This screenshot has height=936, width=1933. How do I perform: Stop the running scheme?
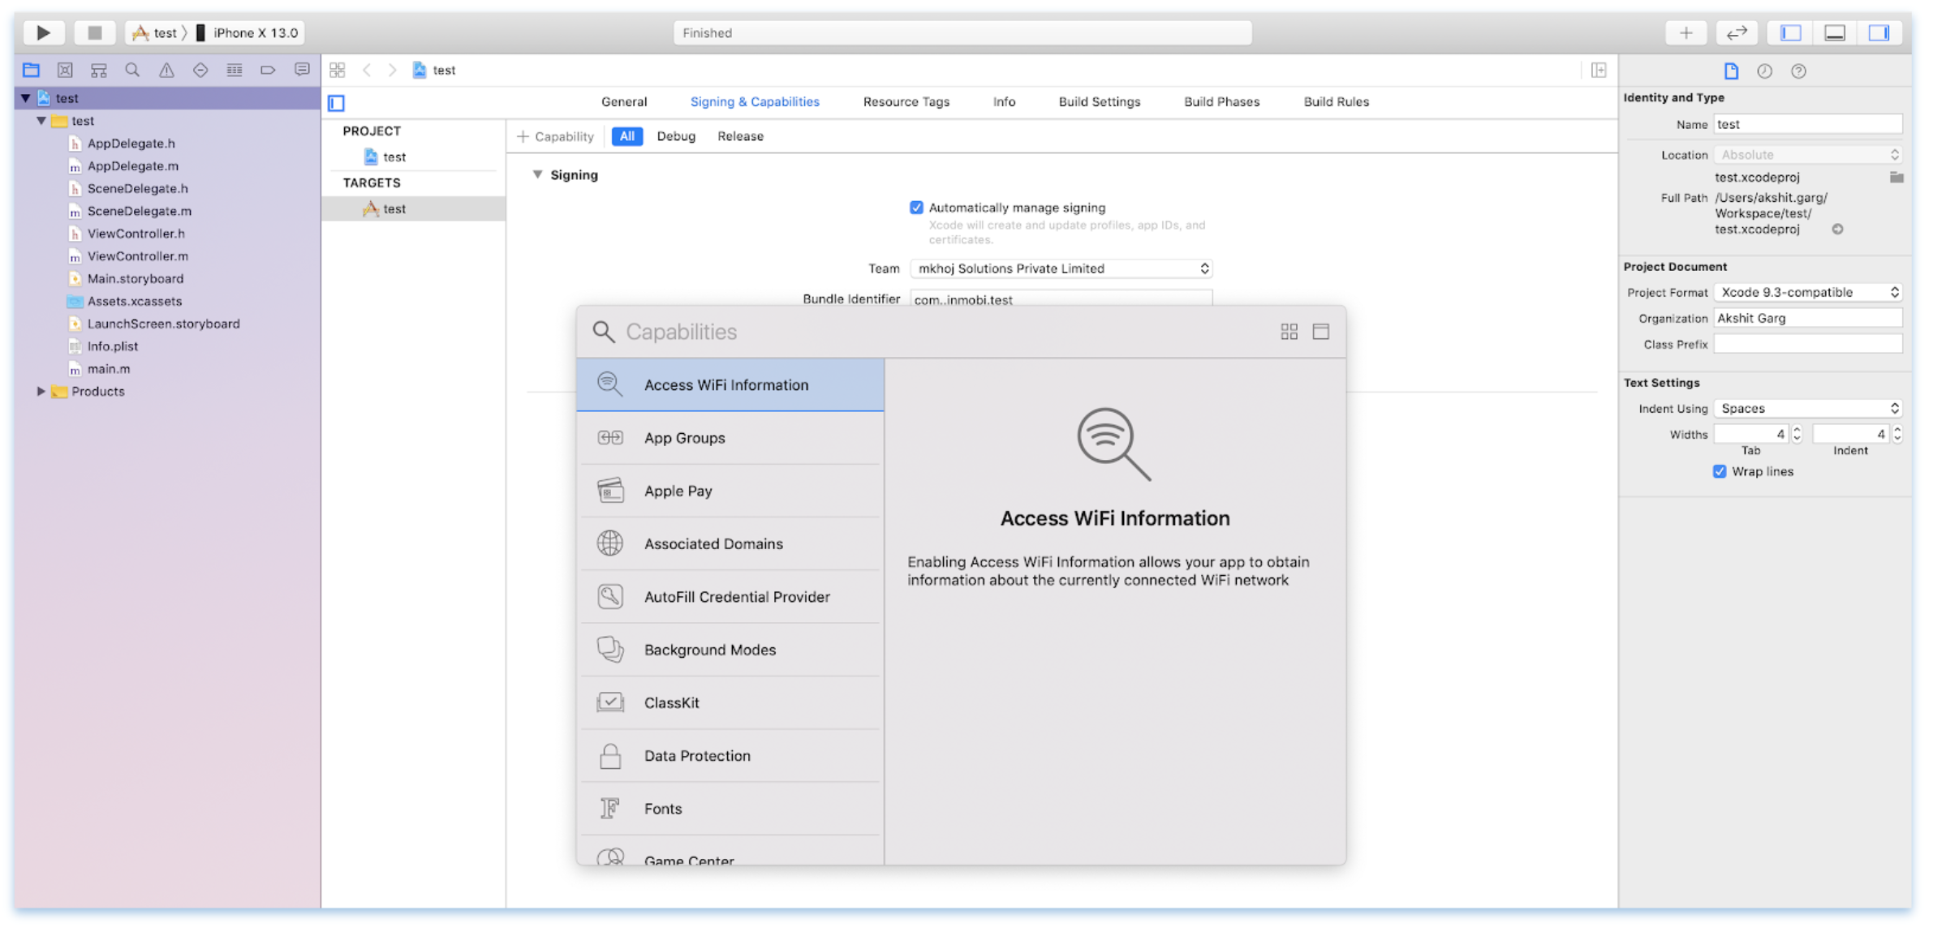point(94,32)
